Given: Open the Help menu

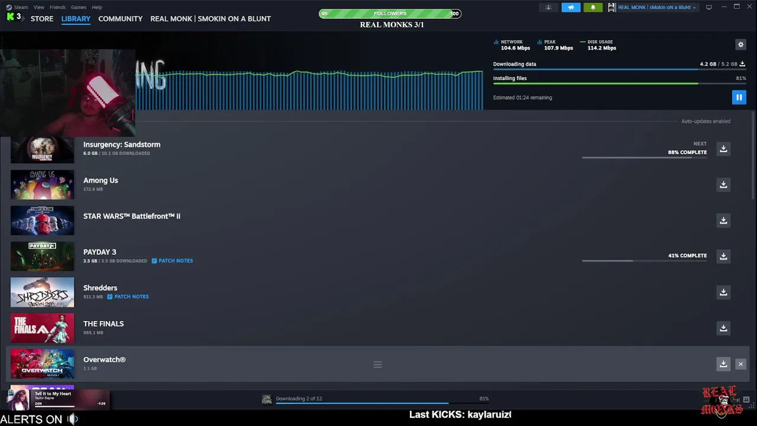Looking at the screenshot, I should click(97, 7).
